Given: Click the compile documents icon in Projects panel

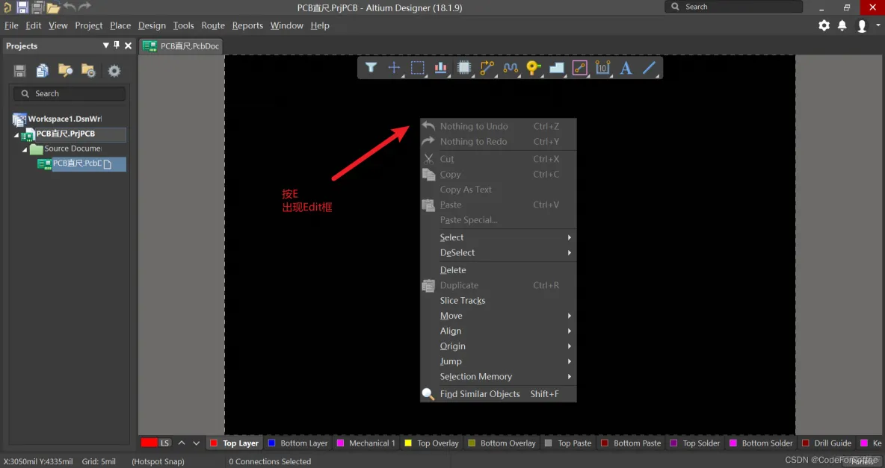Looking at the screenshot, I should tap(43, 70).
